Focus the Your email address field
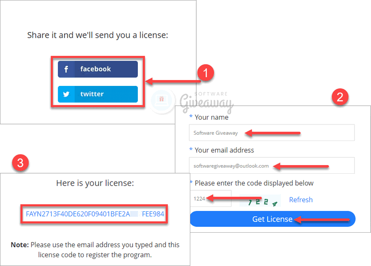Viewport: 371px width, 266px height. (272, 165)
